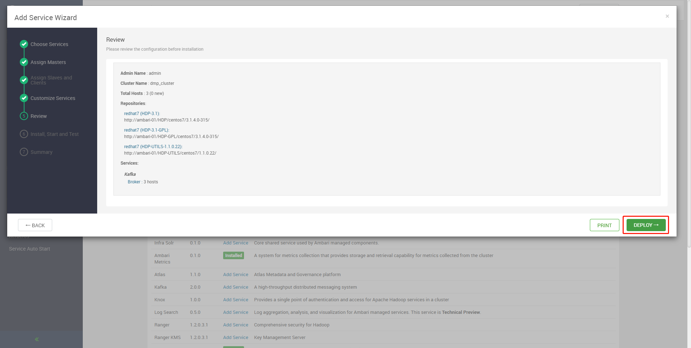Select the Review wizard step label
This screenshot has height=348, width=691.
pyautogui.click(x=39, y=116)
